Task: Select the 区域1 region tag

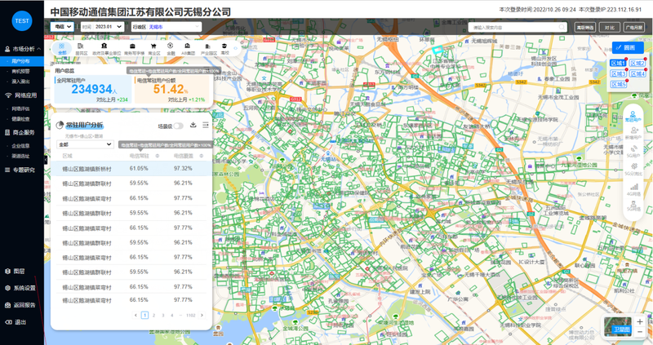Action: 618,63
